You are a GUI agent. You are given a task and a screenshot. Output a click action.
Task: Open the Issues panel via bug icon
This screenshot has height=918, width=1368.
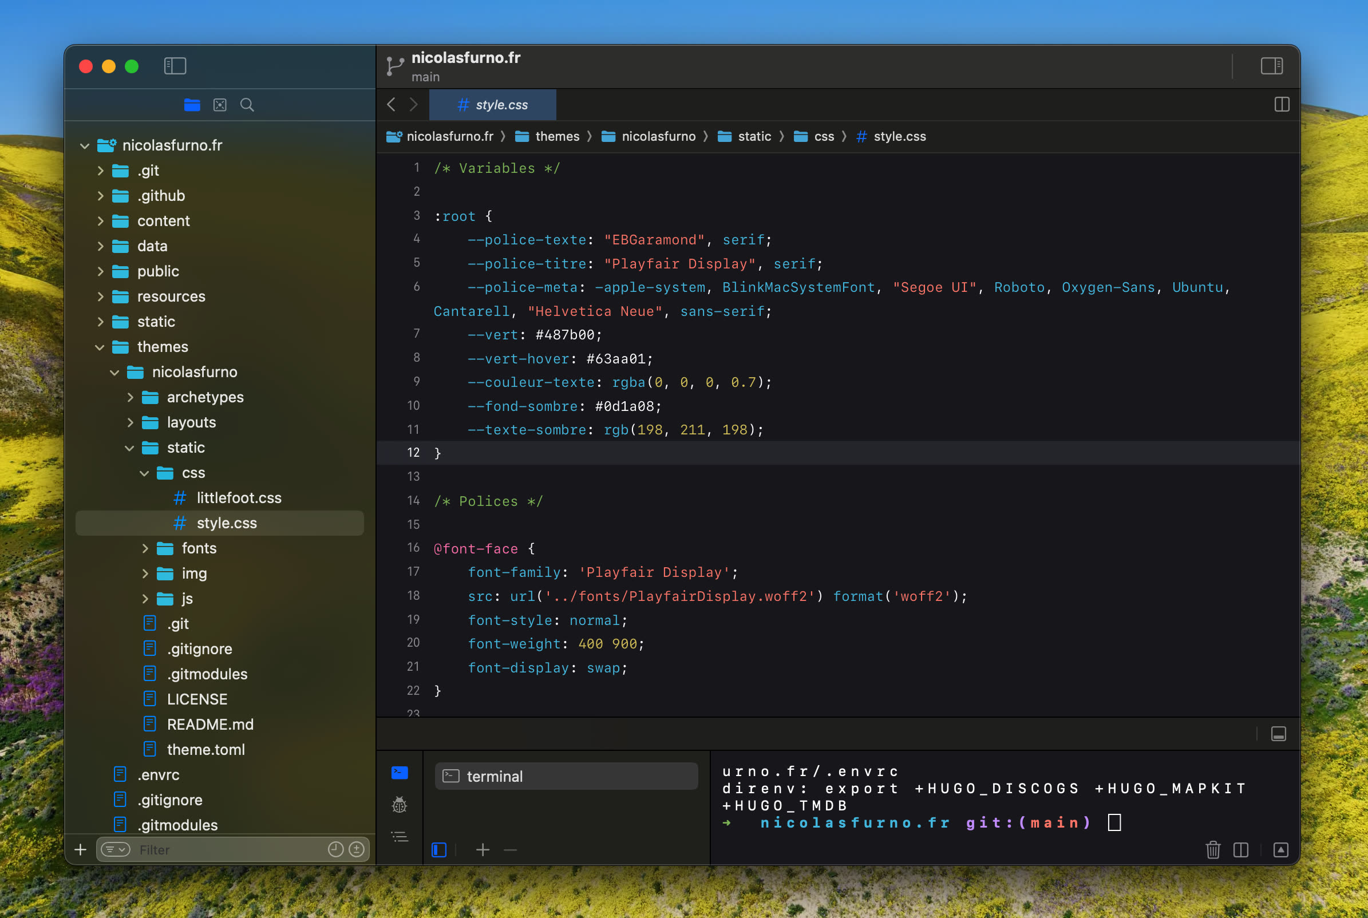[x=398, y=805]
